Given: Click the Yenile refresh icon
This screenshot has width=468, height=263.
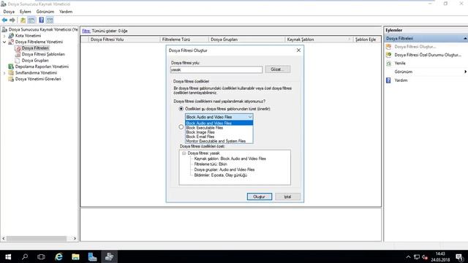Looking at the screenshot, I should [388, 64].
